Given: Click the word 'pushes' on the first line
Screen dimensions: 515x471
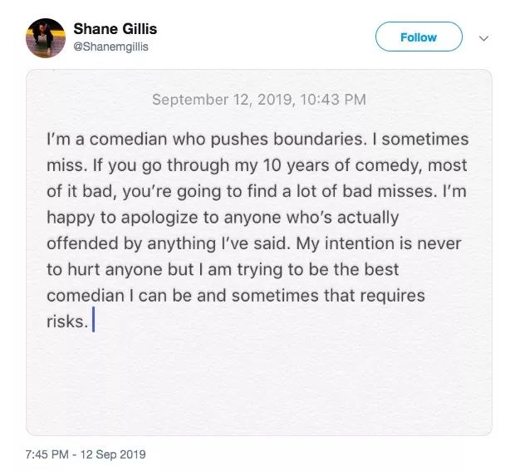Looking at the screenshot, I should pyautogui.click(x=239, y=140).
